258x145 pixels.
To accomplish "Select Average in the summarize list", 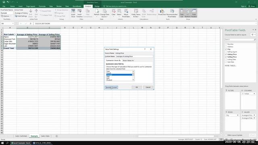I will (x=119, y=75).
